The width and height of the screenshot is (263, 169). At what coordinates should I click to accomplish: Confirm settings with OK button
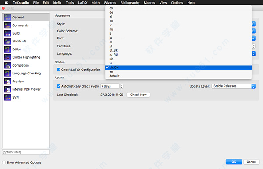234,162
